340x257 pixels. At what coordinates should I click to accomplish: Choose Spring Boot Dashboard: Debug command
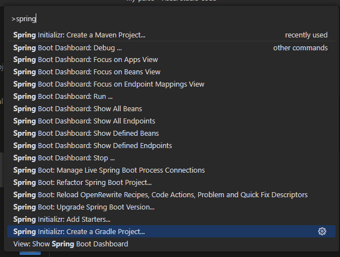[171, 47]
